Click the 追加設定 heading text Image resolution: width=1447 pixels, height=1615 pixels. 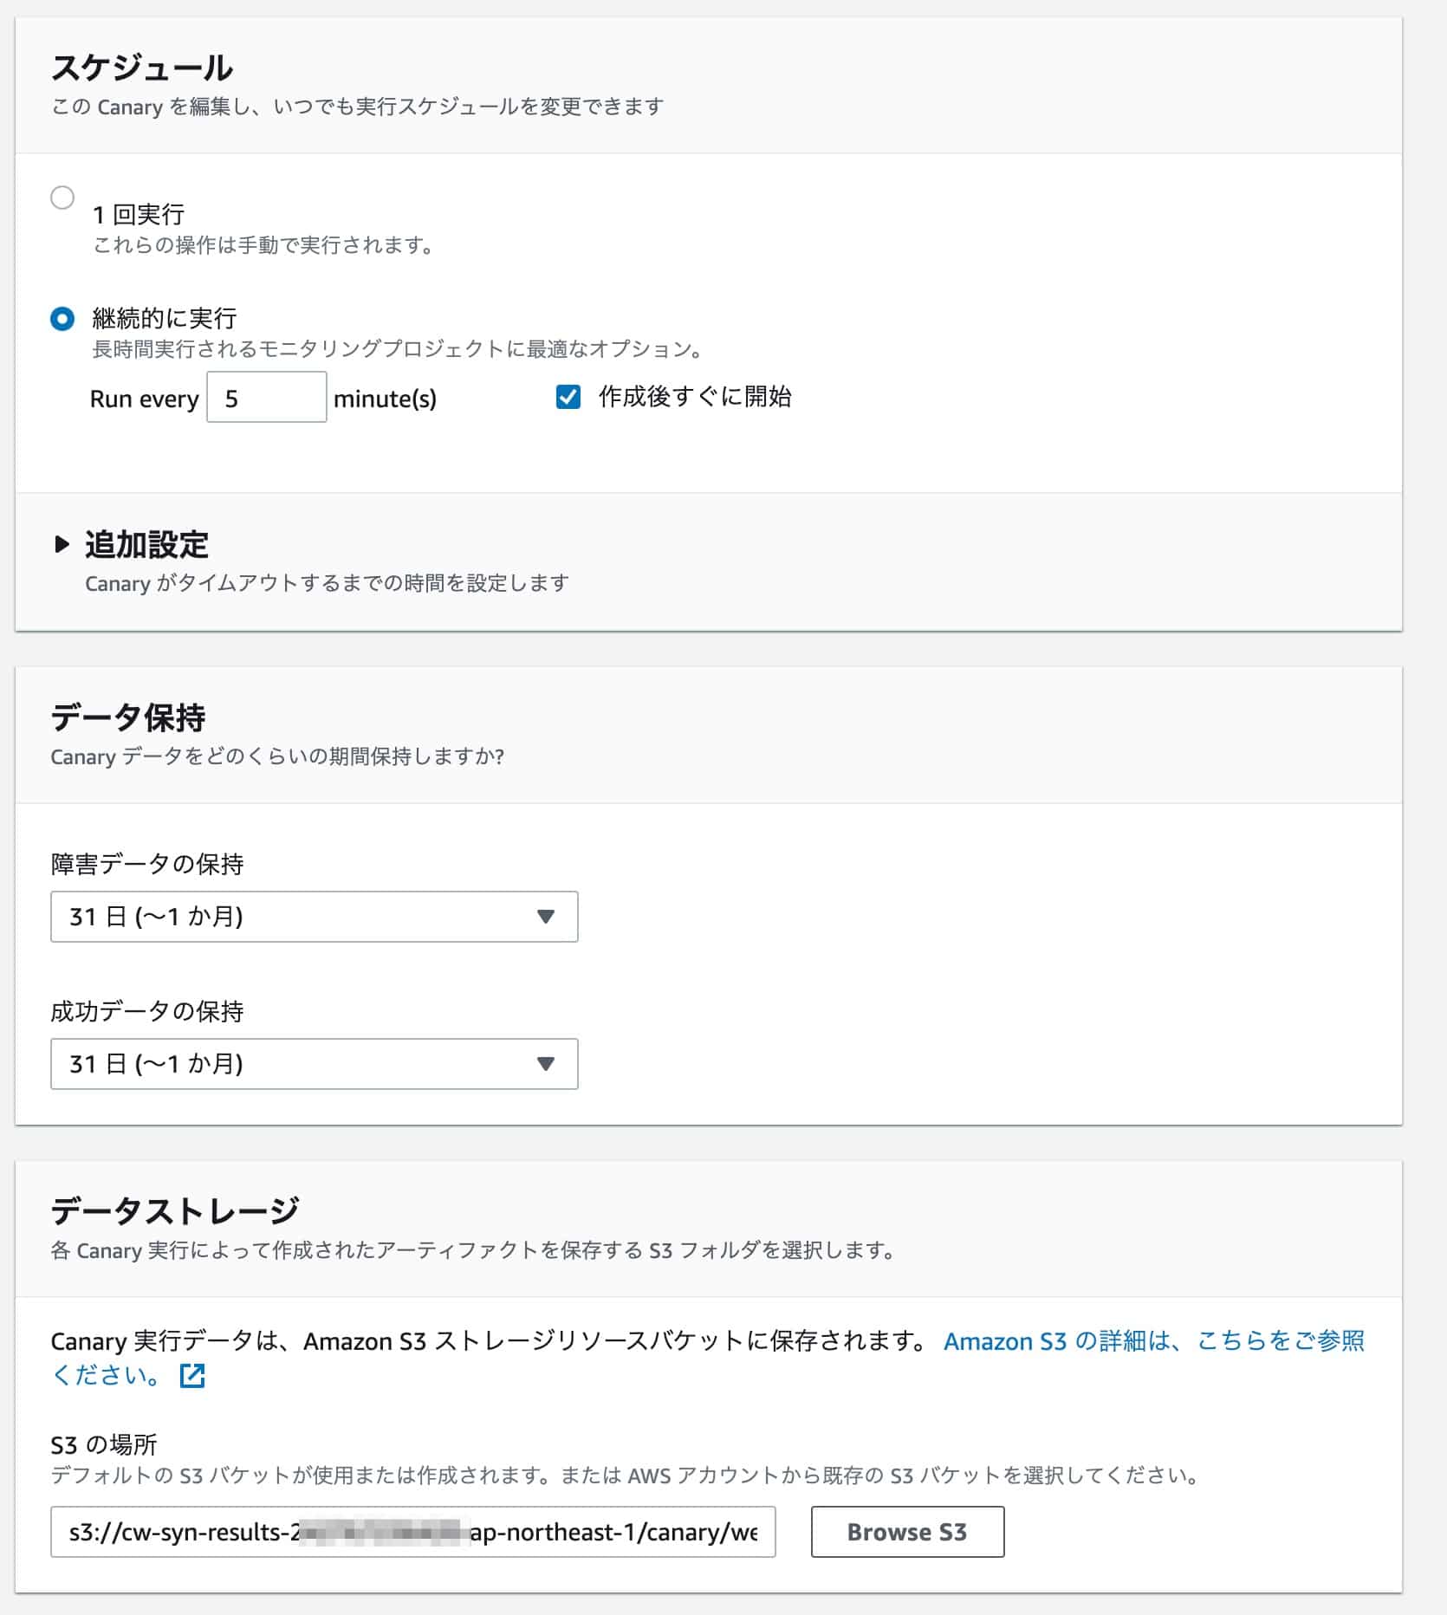point(146,545)
